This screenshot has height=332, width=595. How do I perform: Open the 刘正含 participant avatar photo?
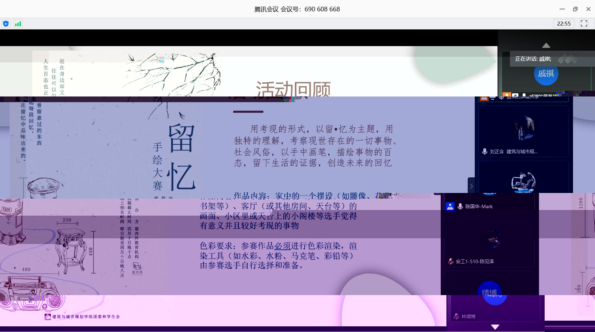point(524,128)
